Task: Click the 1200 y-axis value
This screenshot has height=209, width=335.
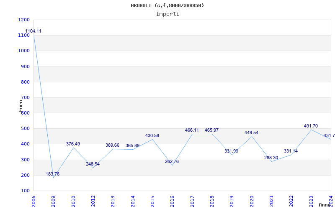Action: point(24,20)
